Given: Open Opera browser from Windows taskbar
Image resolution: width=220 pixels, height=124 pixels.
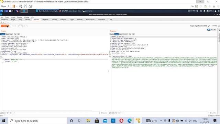Looking at the screenshot, I should [x=121, y=121].
